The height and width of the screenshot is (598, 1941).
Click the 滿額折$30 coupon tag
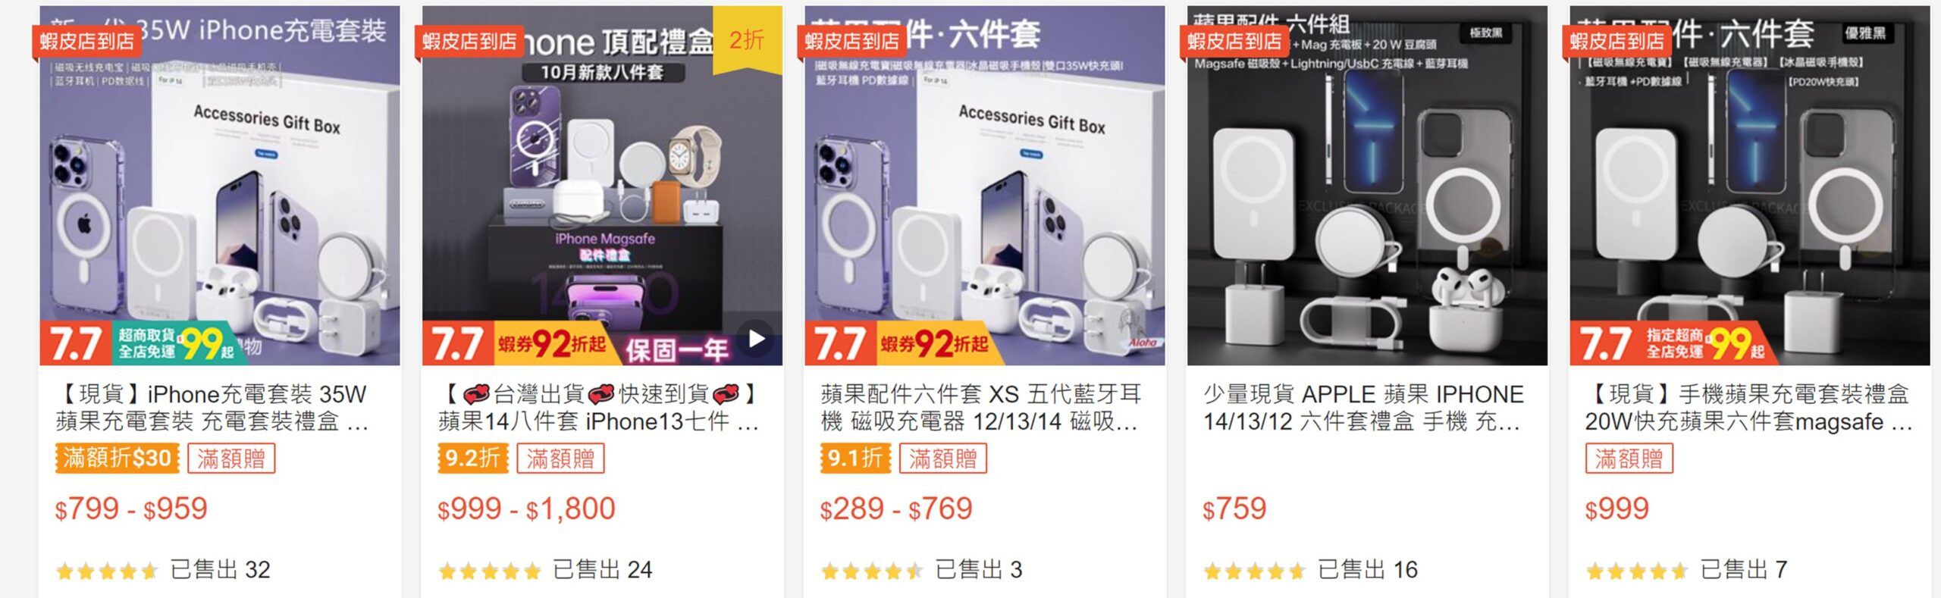tap(118, 458)
